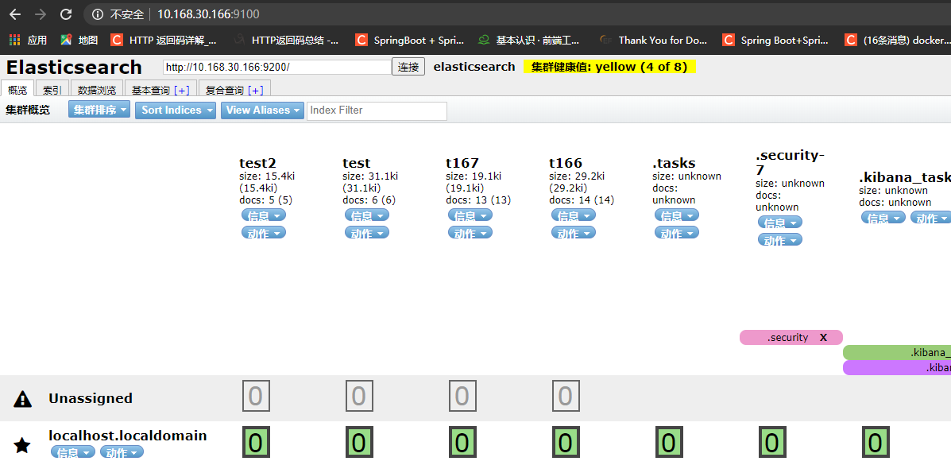Viewport: 951px width, 465px height.
Task: Open the HTTP 返回码详解 bookmark
Action: coord(164,40)
